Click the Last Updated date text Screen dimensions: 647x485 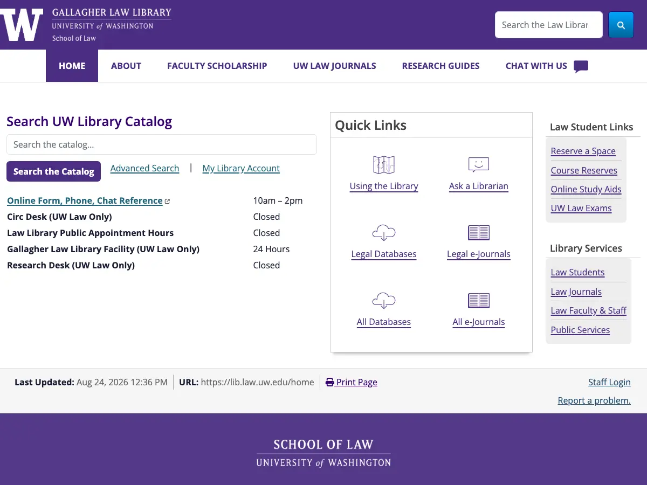[122, 382]
